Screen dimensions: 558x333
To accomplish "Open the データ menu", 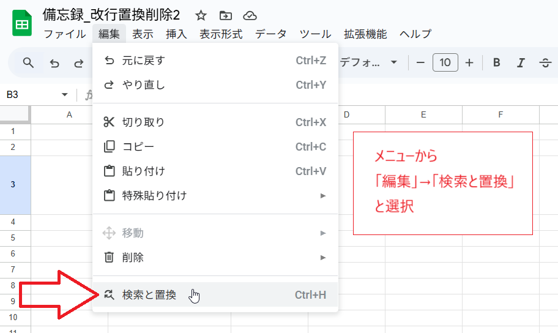I will [x=271, y=34].
